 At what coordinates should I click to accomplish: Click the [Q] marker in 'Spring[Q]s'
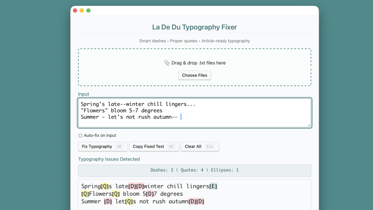tap(105, 186)
